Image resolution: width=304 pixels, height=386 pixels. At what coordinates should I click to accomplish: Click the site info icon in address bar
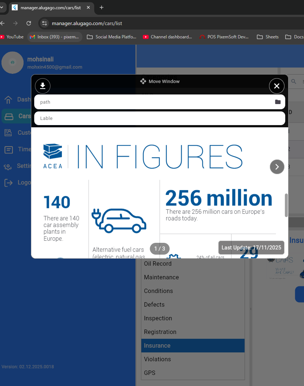(x=44, y=23)
